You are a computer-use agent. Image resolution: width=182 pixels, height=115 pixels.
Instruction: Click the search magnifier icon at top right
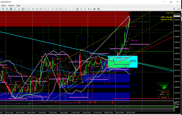pos(174,9)
